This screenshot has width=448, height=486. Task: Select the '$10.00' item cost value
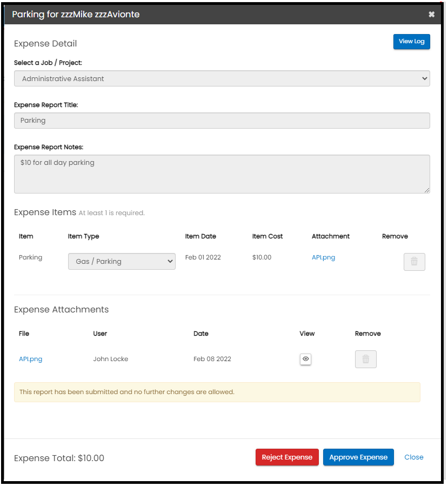262,257
